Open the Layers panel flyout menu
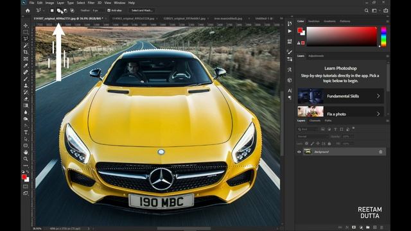Image resolution: width=411 pixels, height=231 pixels. (387, 121)
